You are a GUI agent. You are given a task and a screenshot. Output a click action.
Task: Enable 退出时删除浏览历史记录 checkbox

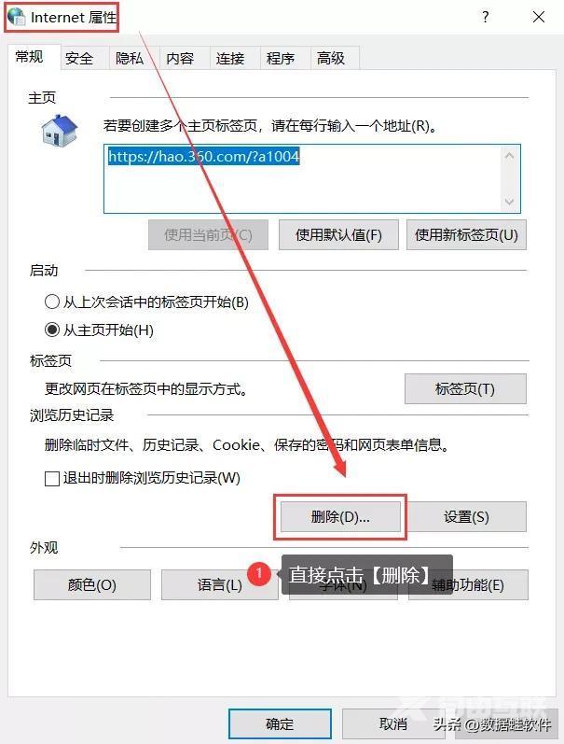pos(51,478)
